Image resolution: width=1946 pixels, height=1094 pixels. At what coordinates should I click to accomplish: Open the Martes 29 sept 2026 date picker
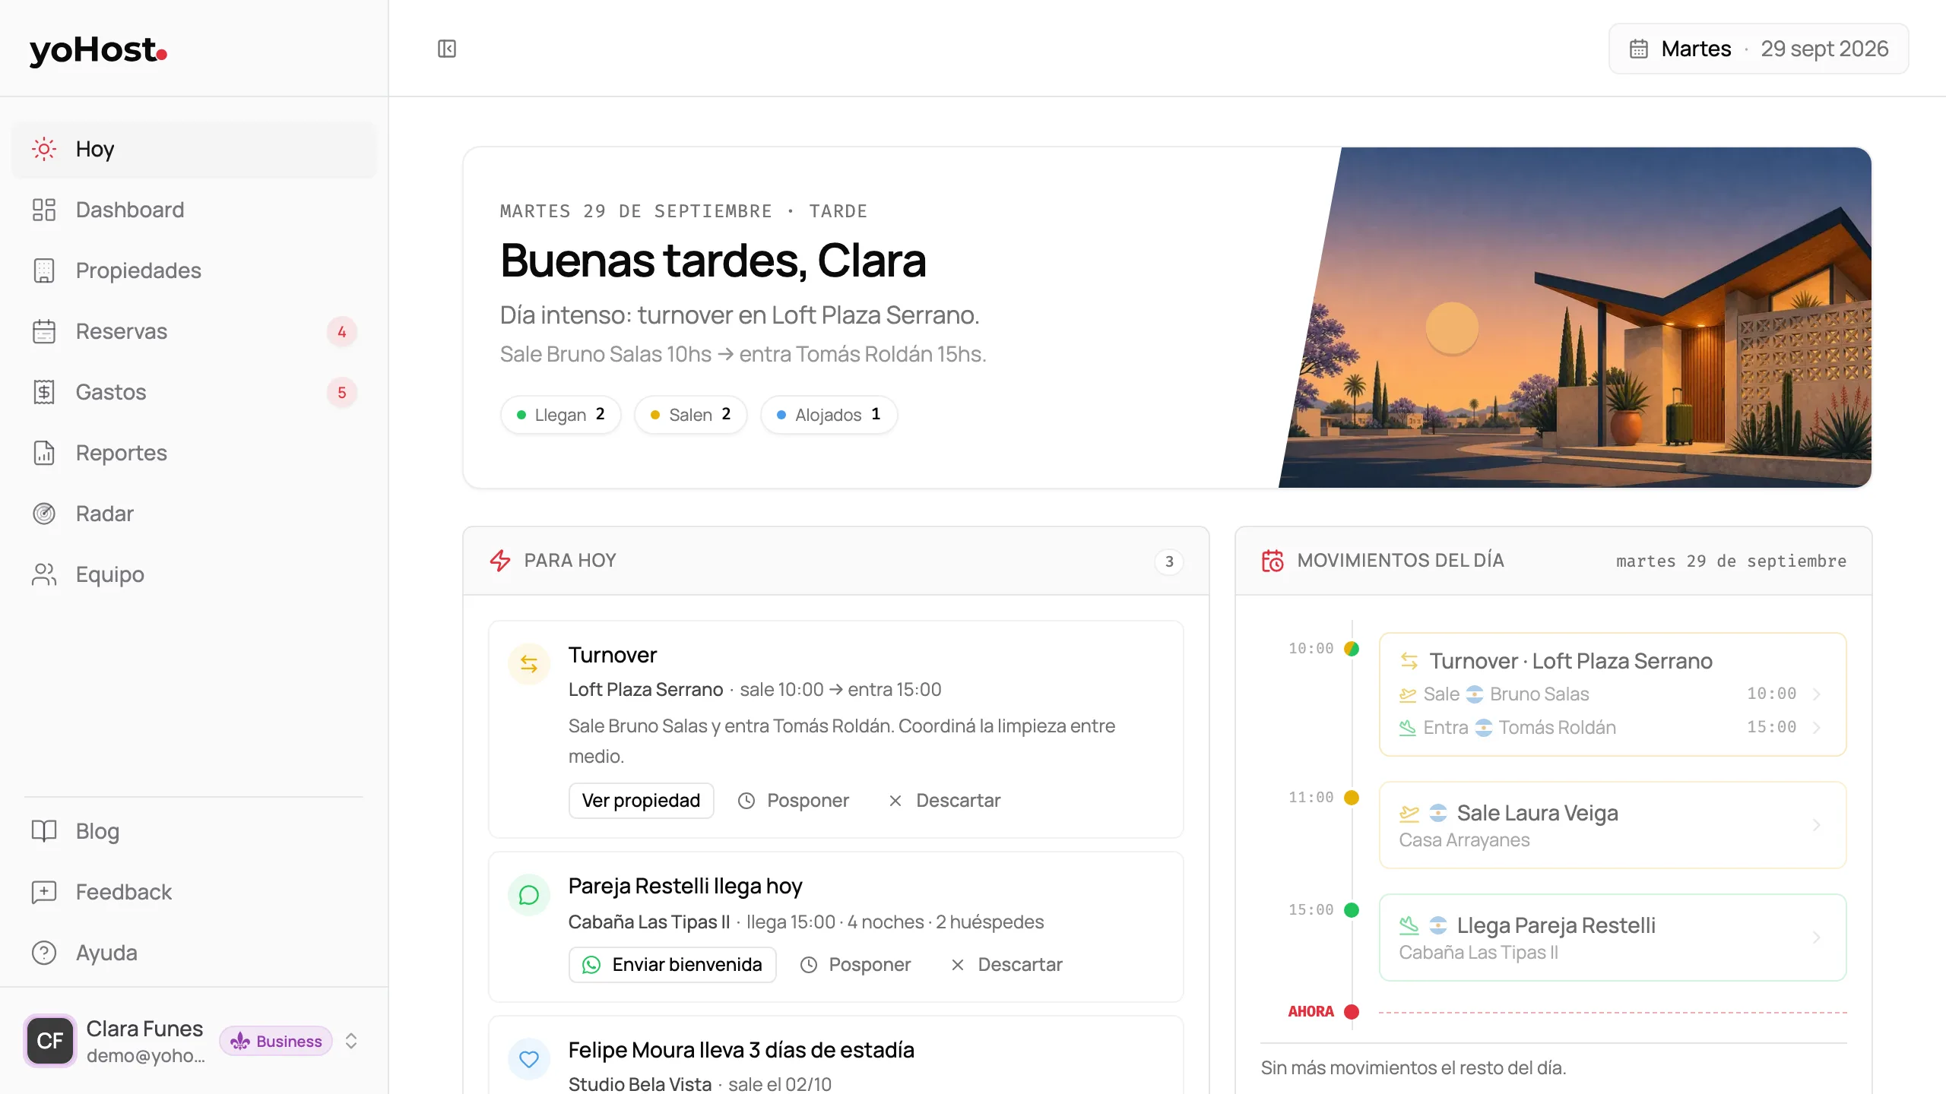pos(1758,49)
